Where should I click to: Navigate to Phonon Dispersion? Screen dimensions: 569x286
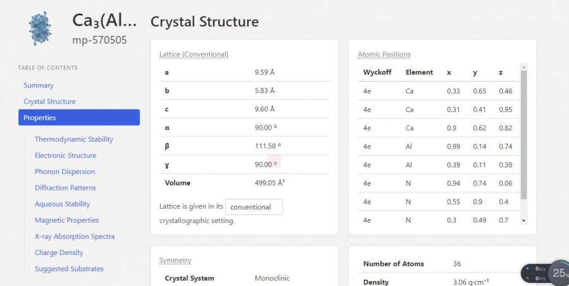click(64, 171)
